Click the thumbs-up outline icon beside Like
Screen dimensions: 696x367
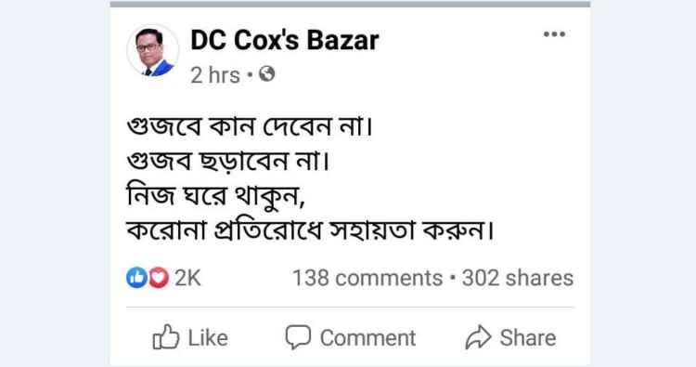click(166, 337)
